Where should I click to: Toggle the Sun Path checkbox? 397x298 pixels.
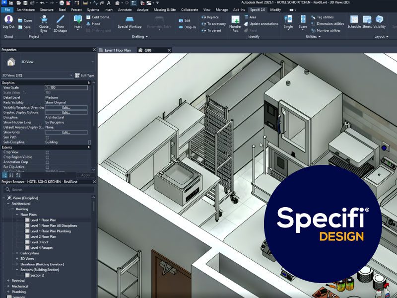(x=47, y=138)
